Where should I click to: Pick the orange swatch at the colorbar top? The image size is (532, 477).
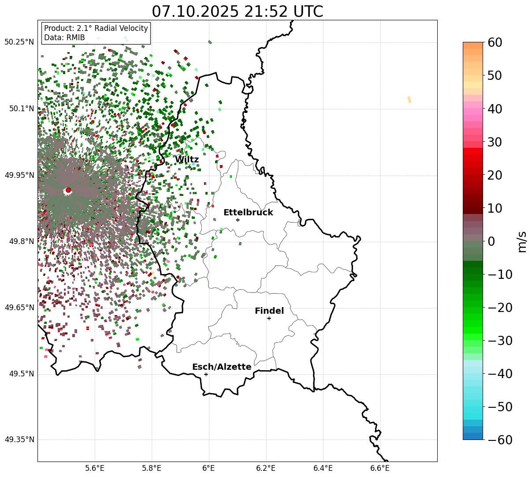pyautogui.click(x=473, y=45)
